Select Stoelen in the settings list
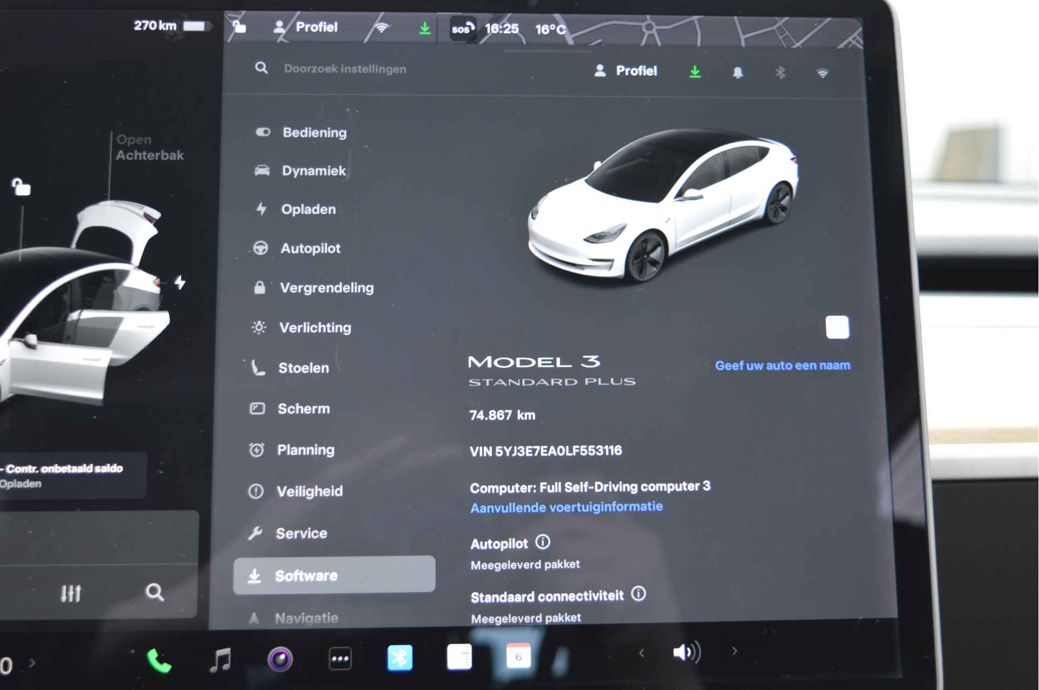This screenshot has width=1039, height=690. coord(290,368)
